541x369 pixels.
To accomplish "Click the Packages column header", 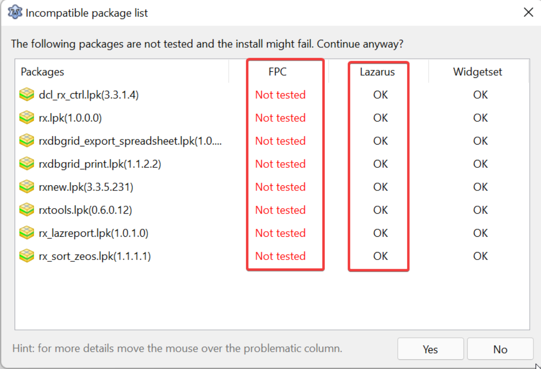I will [42, 72].
